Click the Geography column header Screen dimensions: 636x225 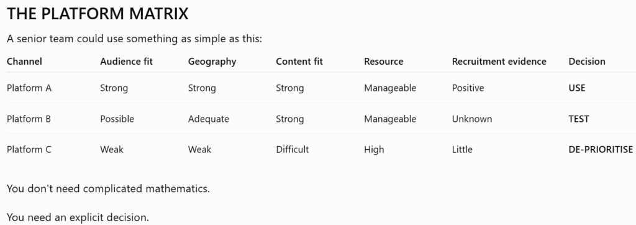(x=212, y=62)
